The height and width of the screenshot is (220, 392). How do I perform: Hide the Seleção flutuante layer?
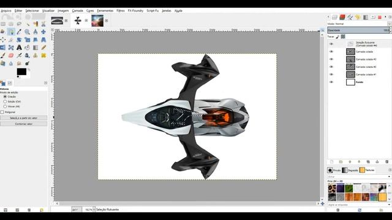pyautogui.click(x=331, y=44)
